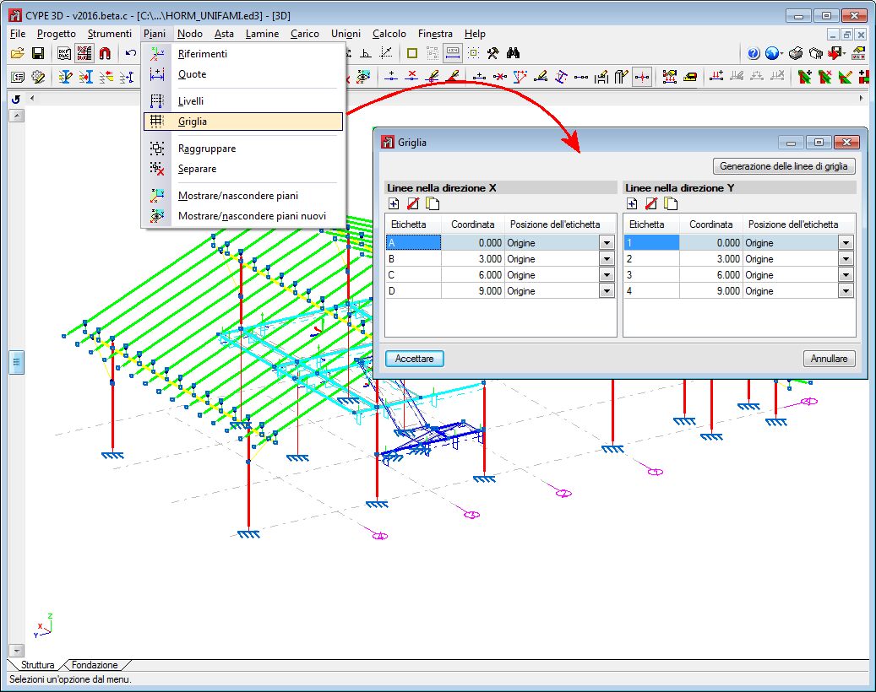The image size is (876, 692).
Task: Switch to the Fondazione tab
Action: coord(95,665)
